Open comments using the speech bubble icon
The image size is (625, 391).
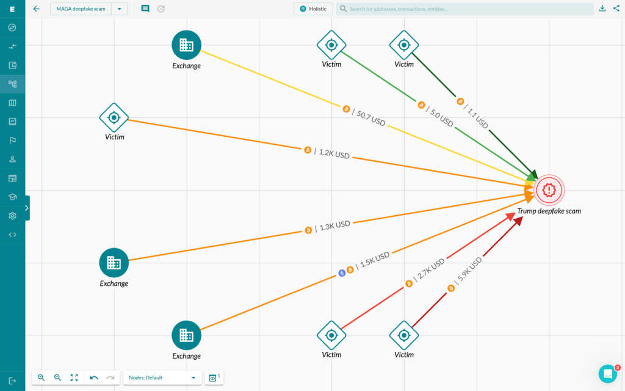[145, 9]
